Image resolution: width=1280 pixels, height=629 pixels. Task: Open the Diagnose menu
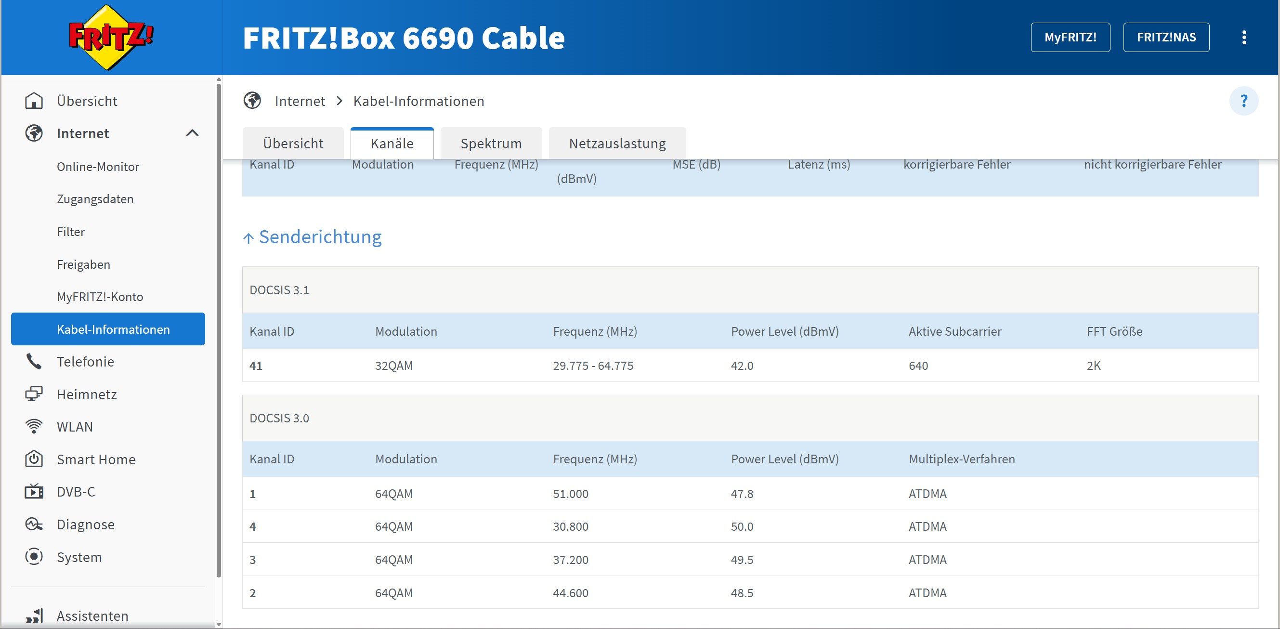(85, 524)
